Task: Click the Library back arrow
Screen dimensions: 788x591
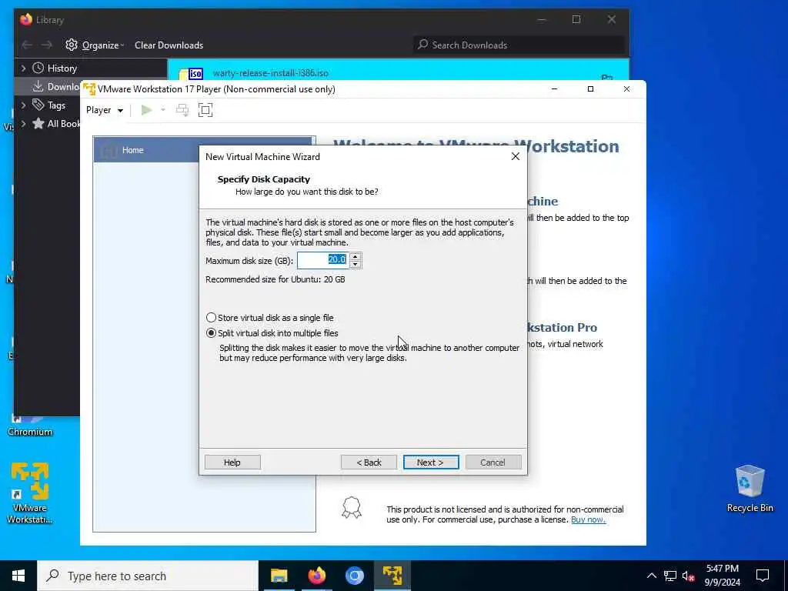Action: [x=27, y=45]
